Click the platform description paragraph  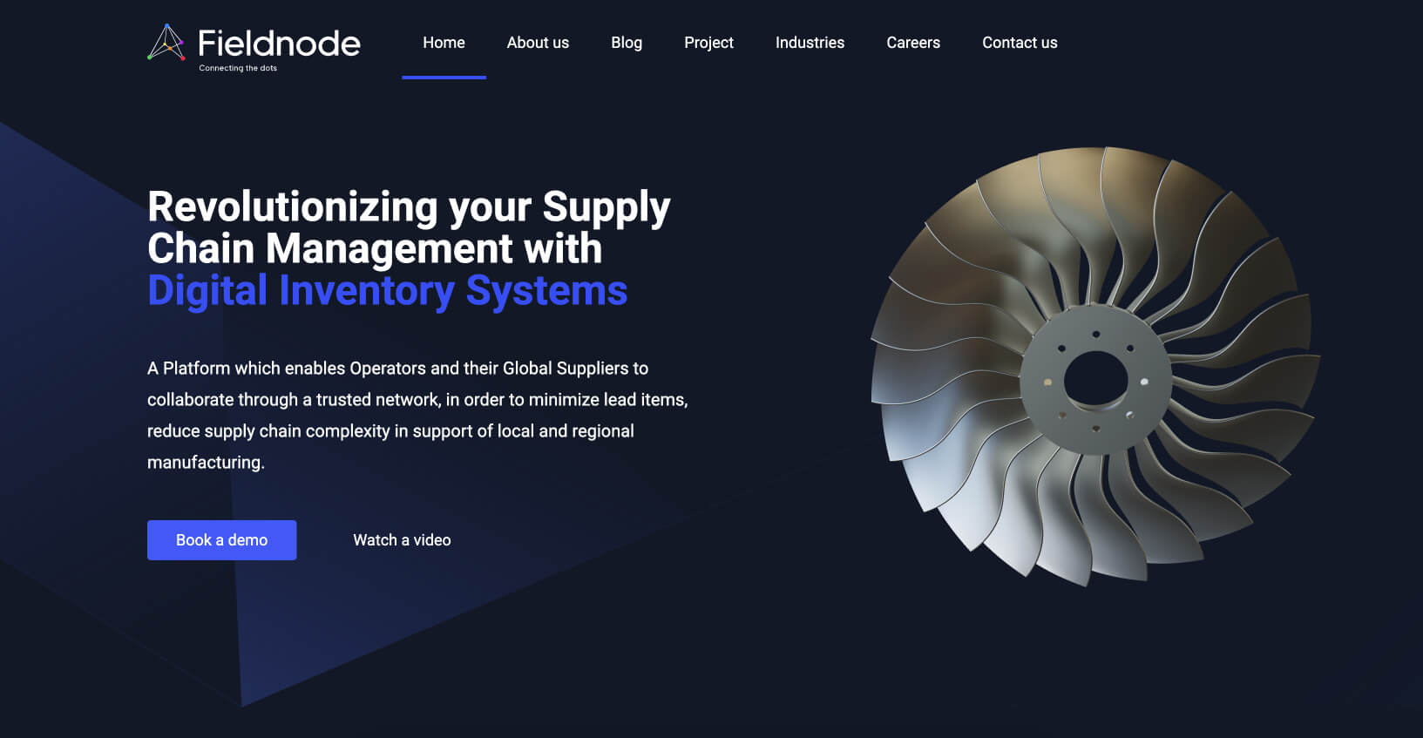tap(417, 415)
